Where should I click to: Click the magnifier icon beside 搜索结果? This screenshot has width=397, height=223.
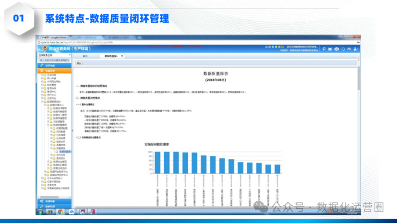coord(42,206)
